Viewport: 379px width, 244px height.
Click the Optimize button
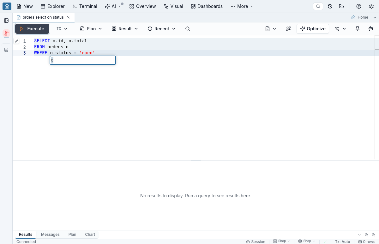click(313, 29)
